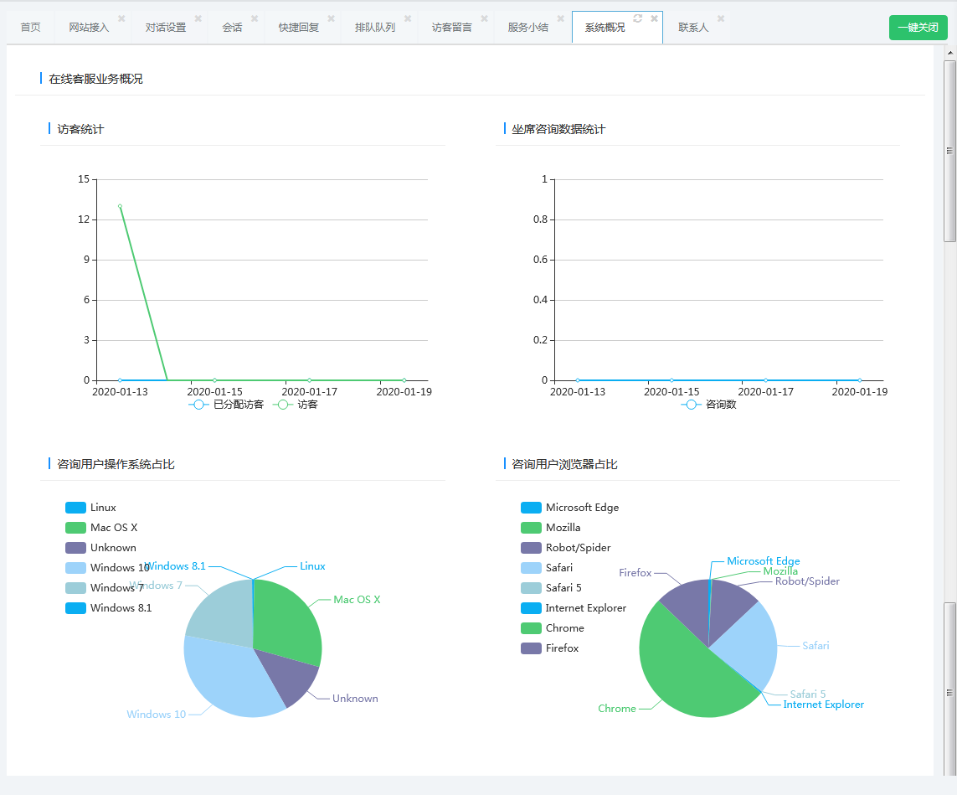Screen dimensions: 957x795
Task: Switch to the 对话设置 tab
Action: (166, 28)
